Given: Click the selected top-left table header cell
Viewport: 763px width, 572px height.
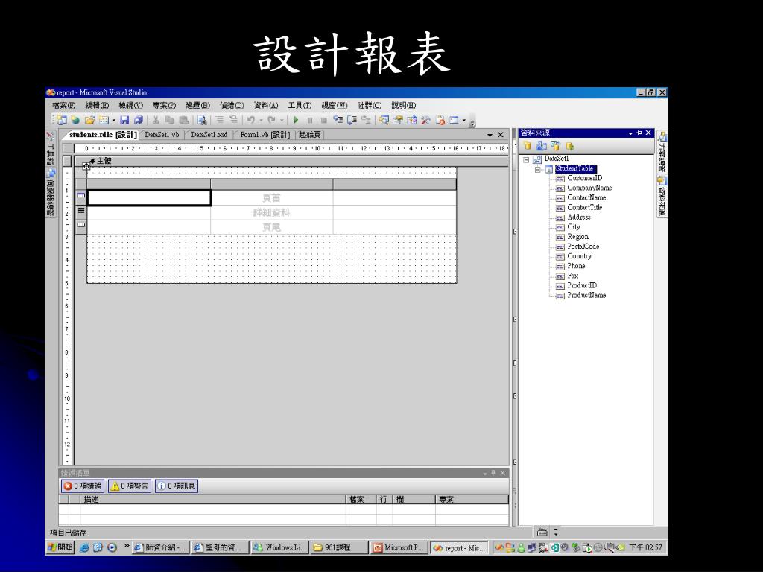Looking at the screenshot, I should [x=149, y=197].
